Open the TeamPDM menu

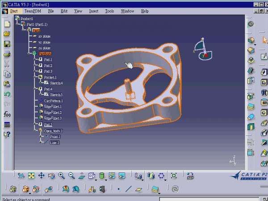[x=33, y=11]
